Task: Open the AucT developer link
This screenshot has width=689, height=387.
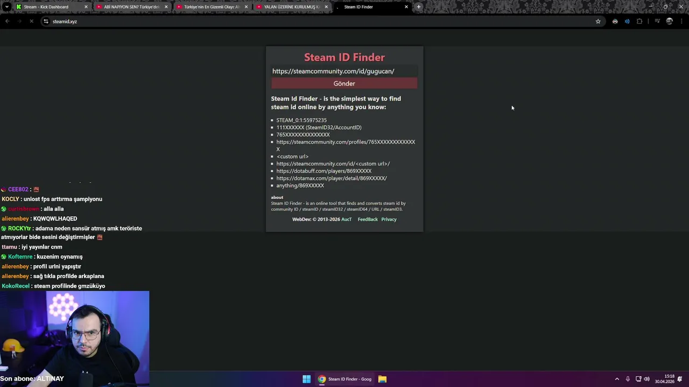Action: click(346, 219)
